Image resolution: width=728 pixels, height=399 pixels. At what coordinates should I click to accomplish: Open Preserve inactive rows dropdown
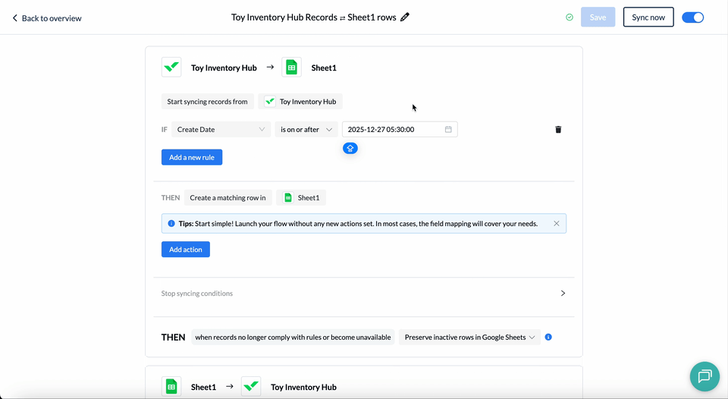tap(469, 337)
